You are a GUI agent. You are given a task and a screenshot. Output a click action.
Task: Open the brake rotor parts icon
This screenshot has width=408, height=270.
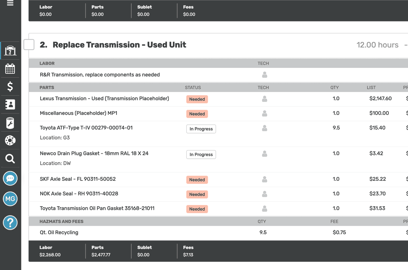[x=10, y=140]
